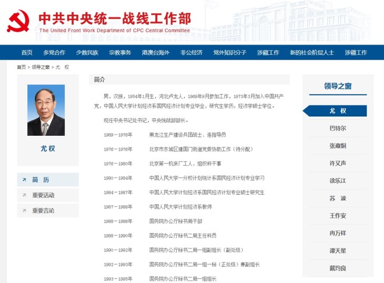The image size is (384, 283).
Task: Click the arrow icon beside 重要言论
Action: coord(24,210)
